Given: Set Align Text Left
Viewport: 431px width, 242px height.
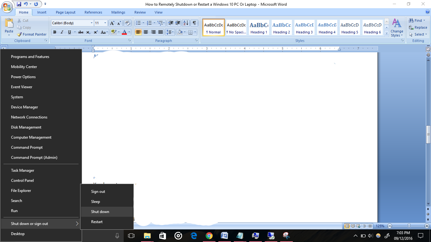Looking at the screenshot, I should coord(138,32).
